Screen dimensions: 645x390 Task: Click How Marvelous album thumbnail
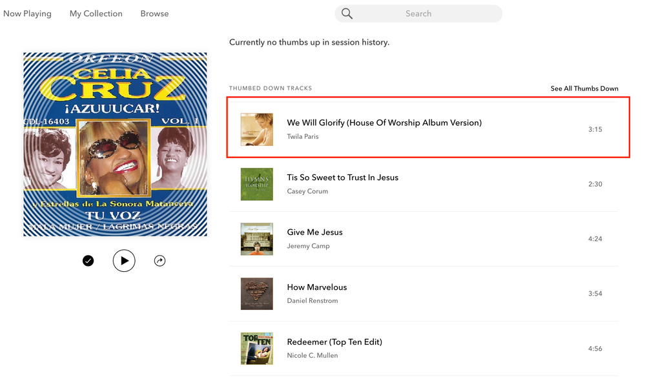click(257, 294)
